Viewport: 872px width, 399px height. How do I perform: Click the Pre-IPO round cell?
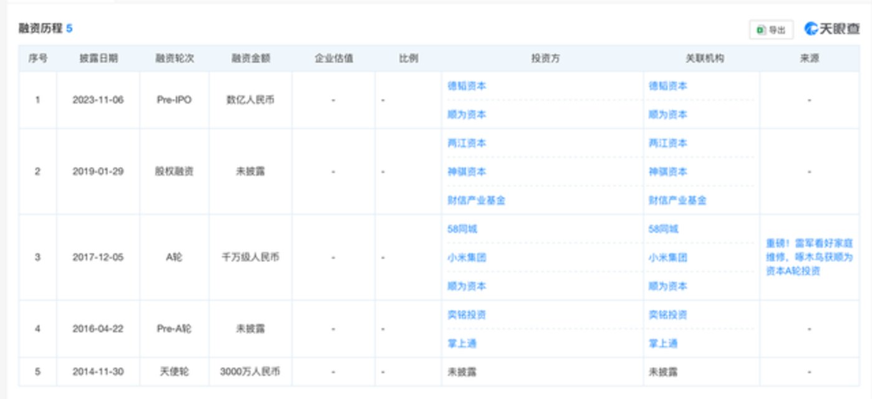(174, 100)
